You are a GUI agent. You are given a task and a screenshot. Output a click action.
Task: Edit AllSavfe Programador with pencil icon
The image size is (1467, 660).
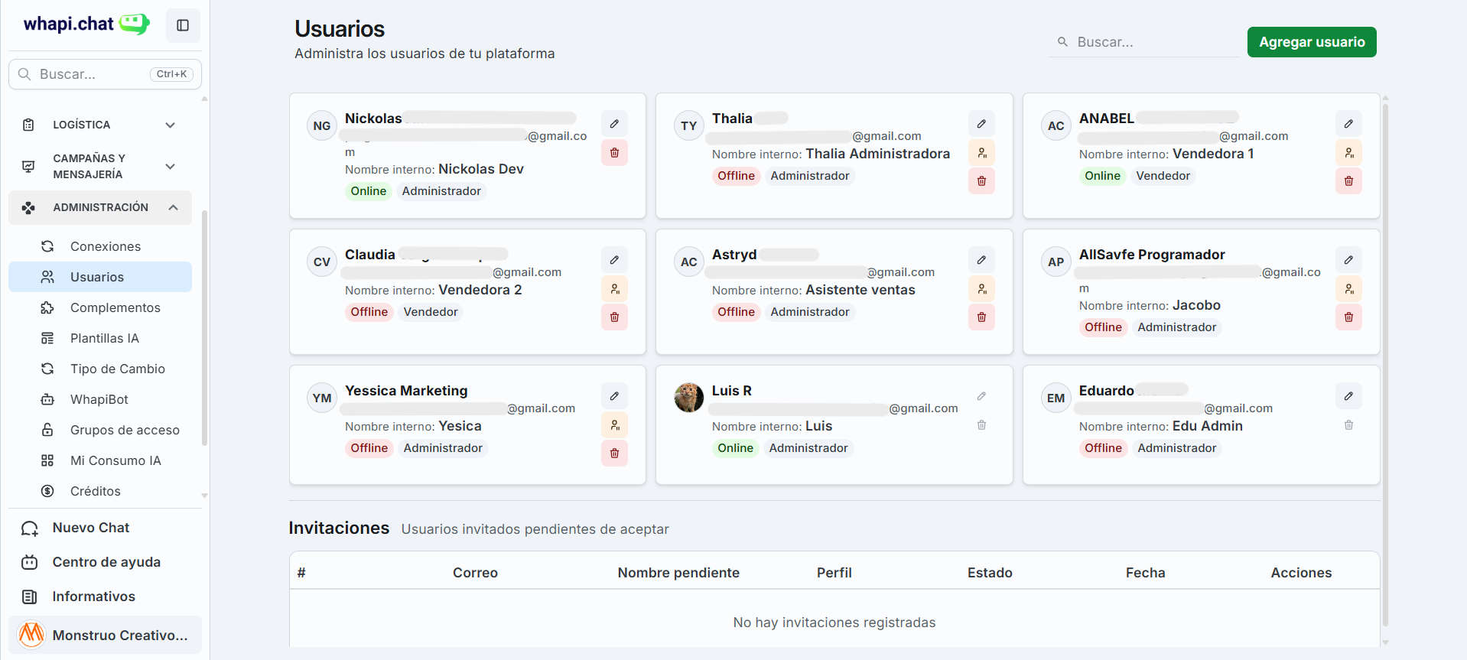pyautogui.click(x=1348, y=260)
